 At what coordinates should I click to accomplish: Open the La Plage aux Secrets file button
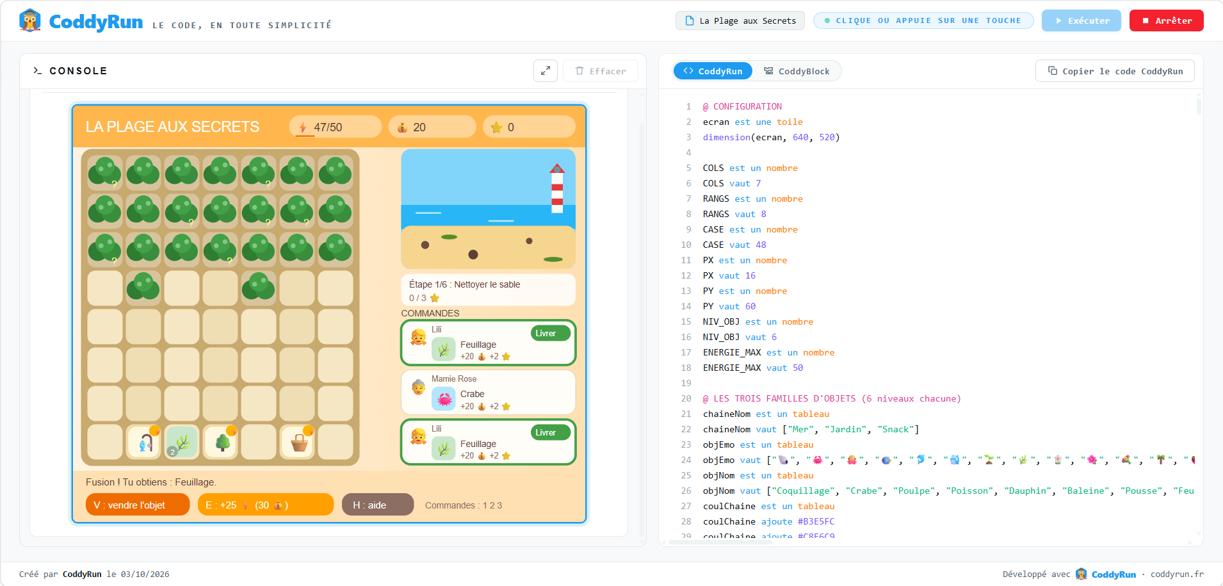(x=740, y=20)
